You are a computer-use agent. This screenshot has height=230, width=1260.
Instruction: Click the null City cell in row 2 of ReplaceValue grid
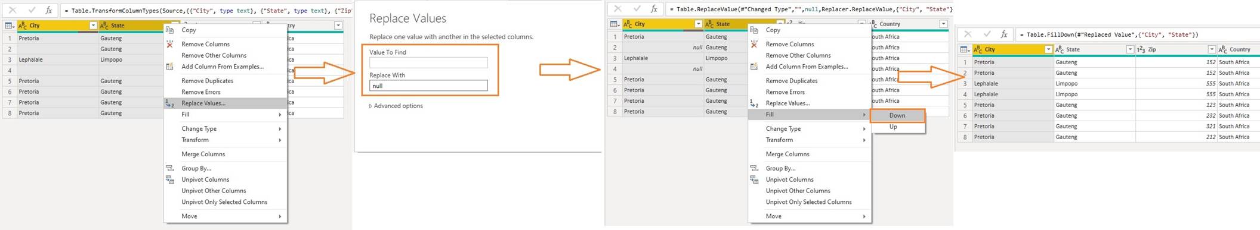click(663, 48)
